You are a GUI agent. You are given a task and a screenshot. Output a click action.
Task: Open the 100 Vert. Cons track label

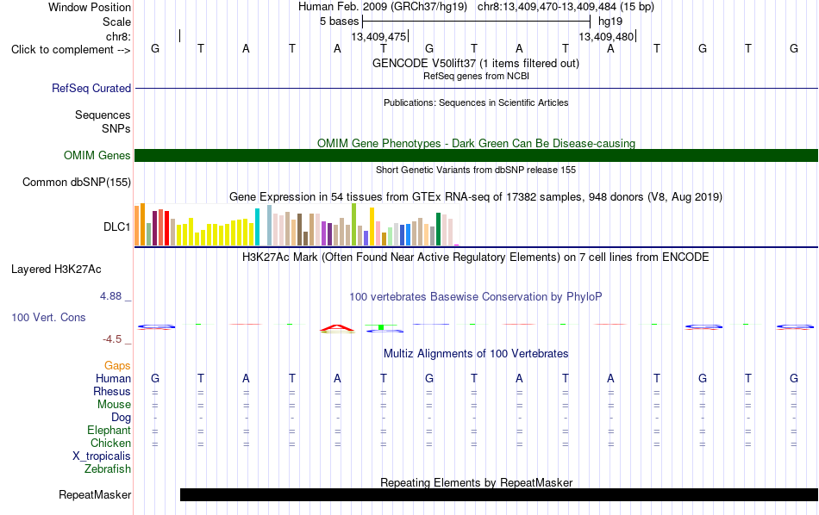point(48,317)
